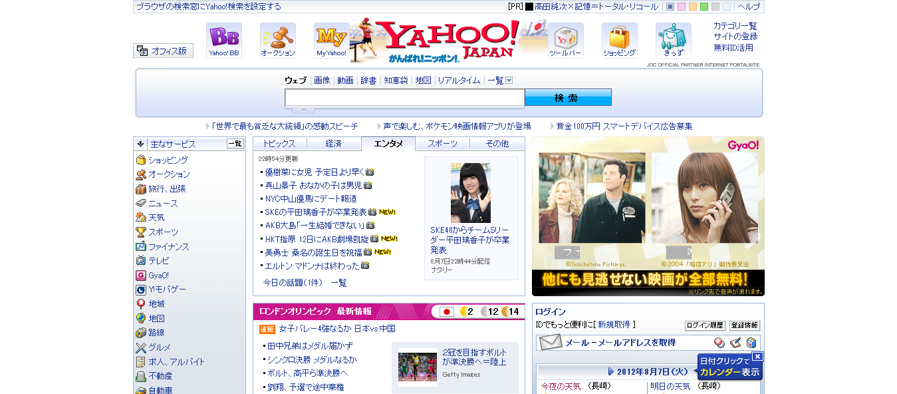Select the pink theme color swatch
897x394 pixels.
[682, 7]
